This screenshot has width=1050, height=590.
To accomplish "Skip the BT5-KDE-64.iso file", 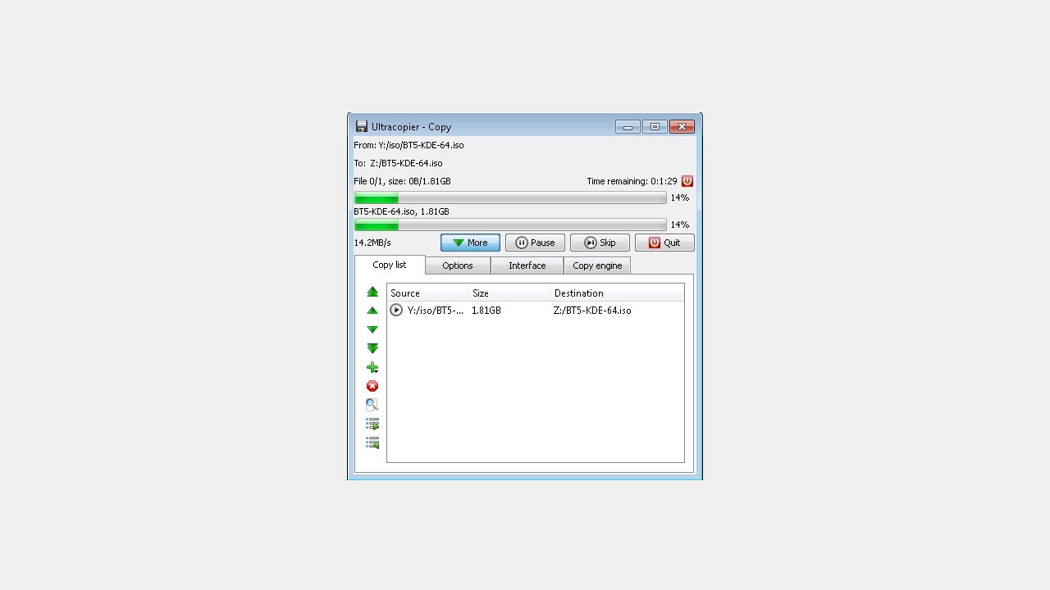I will pos(600,243).
